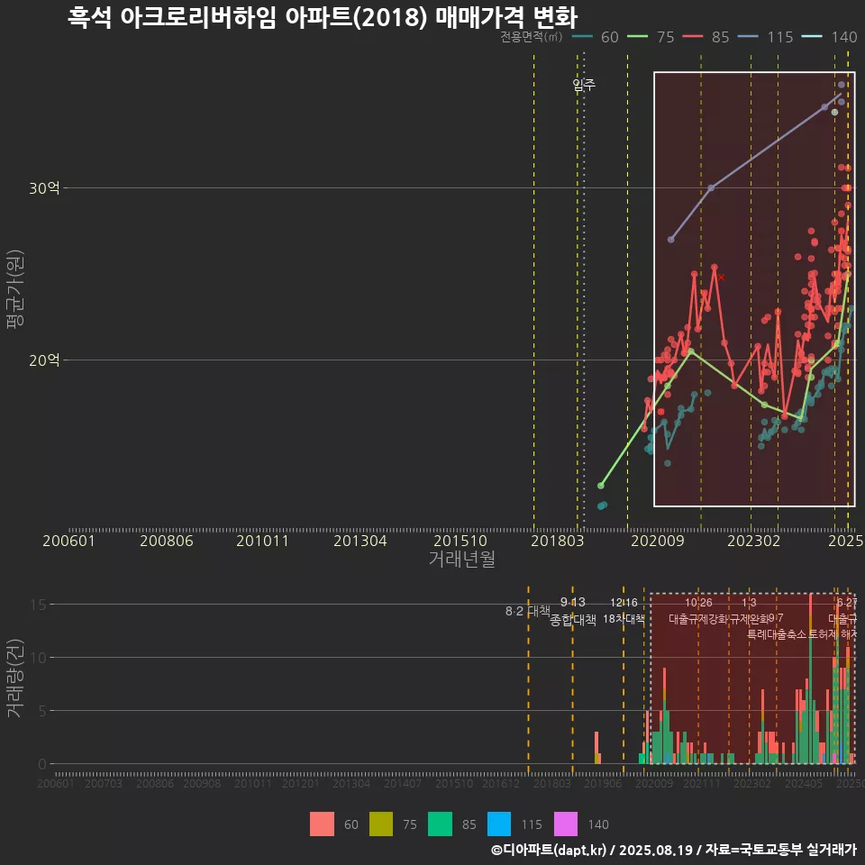Click the 평균가(원) y-axis title
The image size is (865, 865).
(15, 289)
